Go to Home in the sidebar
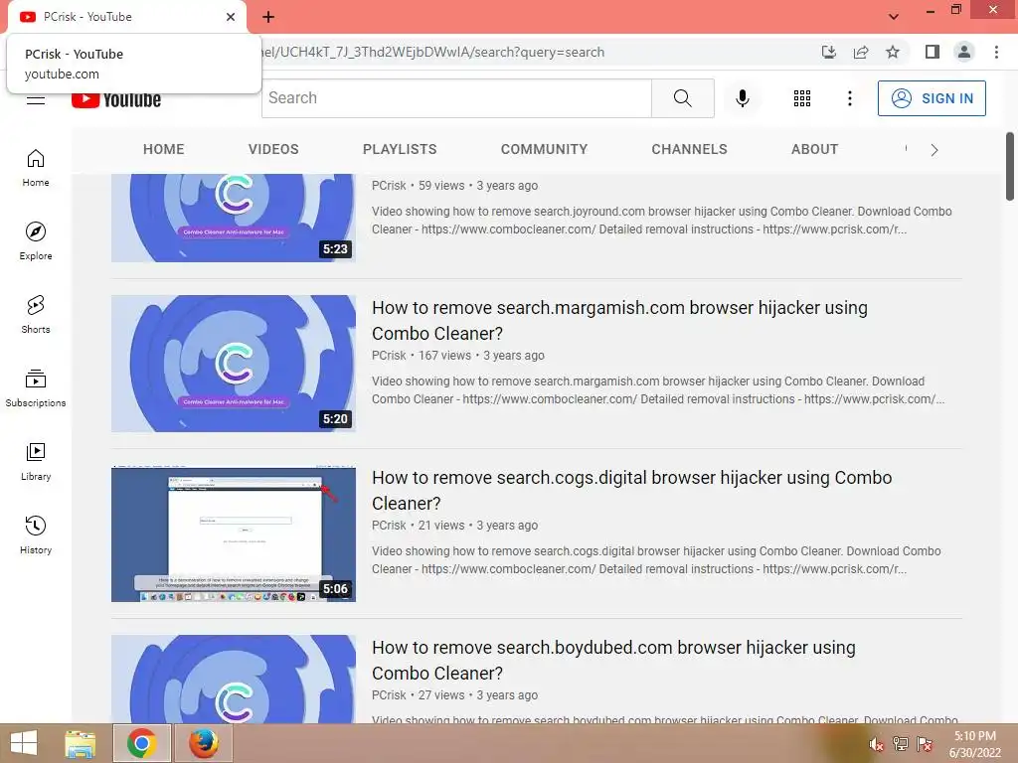Viewport: 1018px width, 763px height. click(x=36, y=168)
